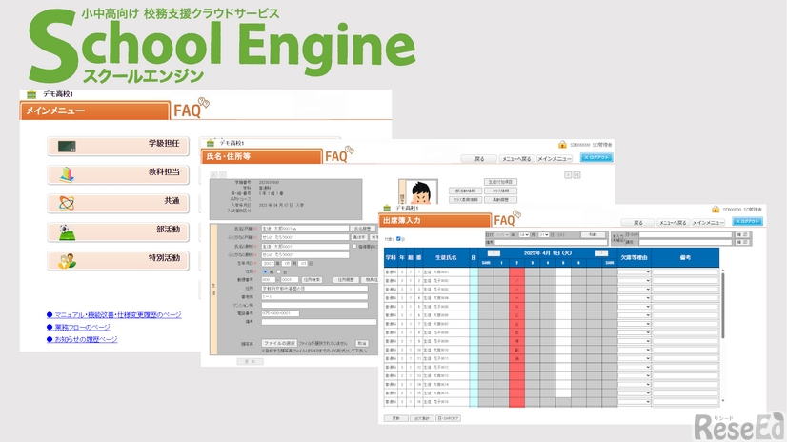Image resolution: width=787 pixels, height=442 pixels.
Task: Go to previous student record arrow
Action: [x=223, y=174]
